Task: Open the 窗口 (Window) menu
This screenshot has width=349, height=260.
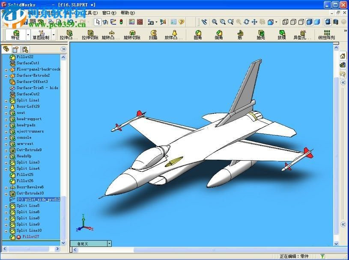Action: (x=109, y=12)
